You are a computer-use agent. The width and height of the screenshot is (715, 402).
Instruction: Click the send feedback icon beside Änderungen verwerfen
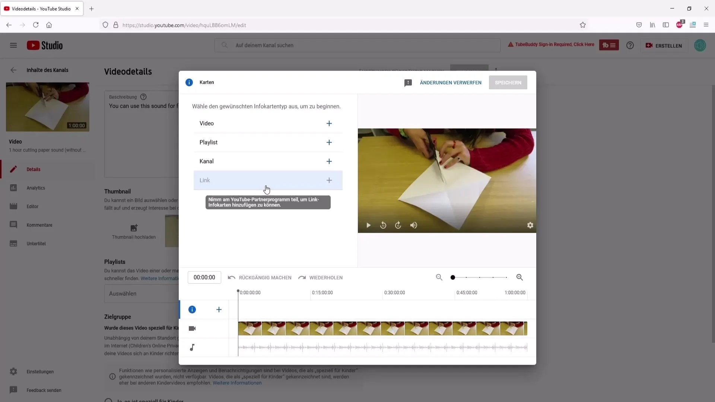click(x=408, y=83)
